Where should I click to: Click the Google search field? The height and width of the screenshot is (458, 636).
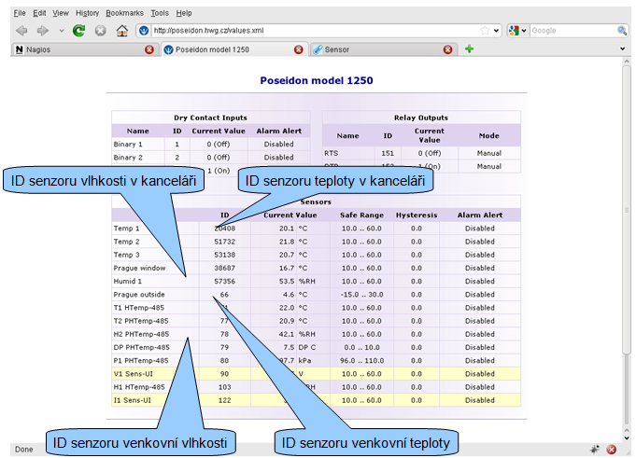(x=572, y=31)
